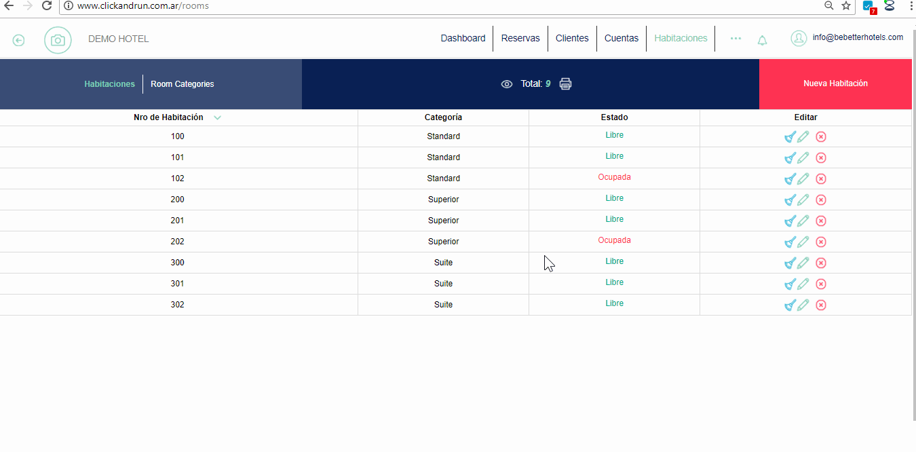Delete room 202 with the X icon
Image resolution: width=916 pixels, height=452 pixels.
821,242
